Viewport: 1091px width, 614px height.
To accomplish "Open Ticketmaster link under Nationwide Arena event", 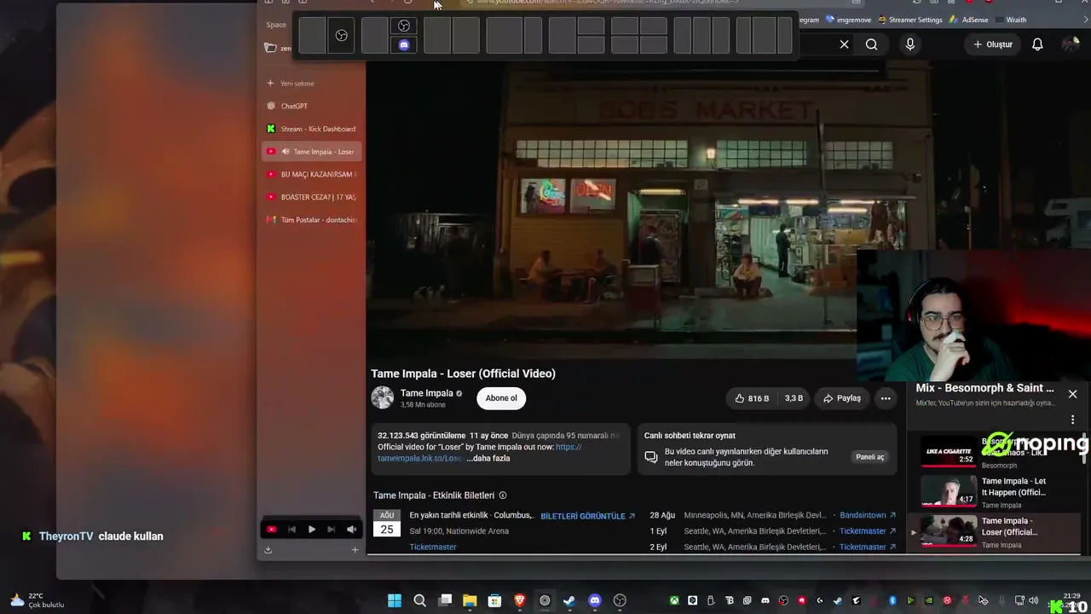I will [x=433, y=547].
